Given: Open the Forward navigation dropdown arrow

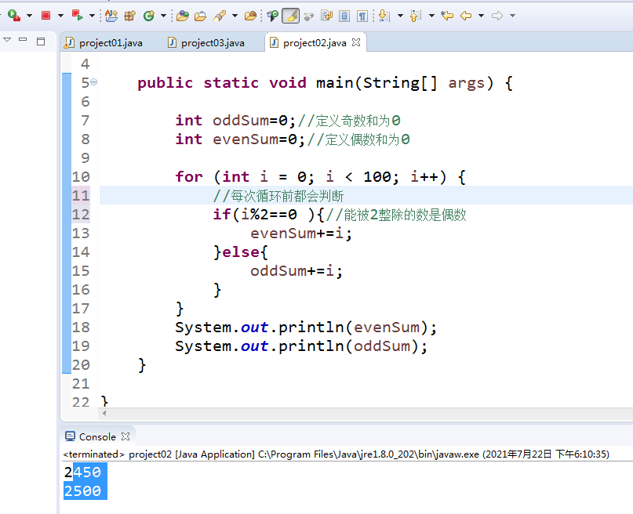Looking at the screenshot, I should (513, 13).
